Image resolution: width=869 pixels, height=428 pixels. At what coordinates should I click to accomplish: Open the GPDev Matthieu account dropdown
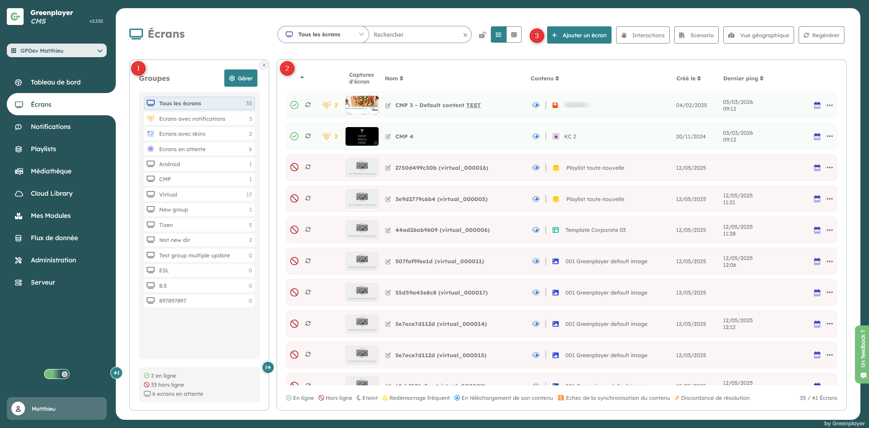[x=57, y=50]
